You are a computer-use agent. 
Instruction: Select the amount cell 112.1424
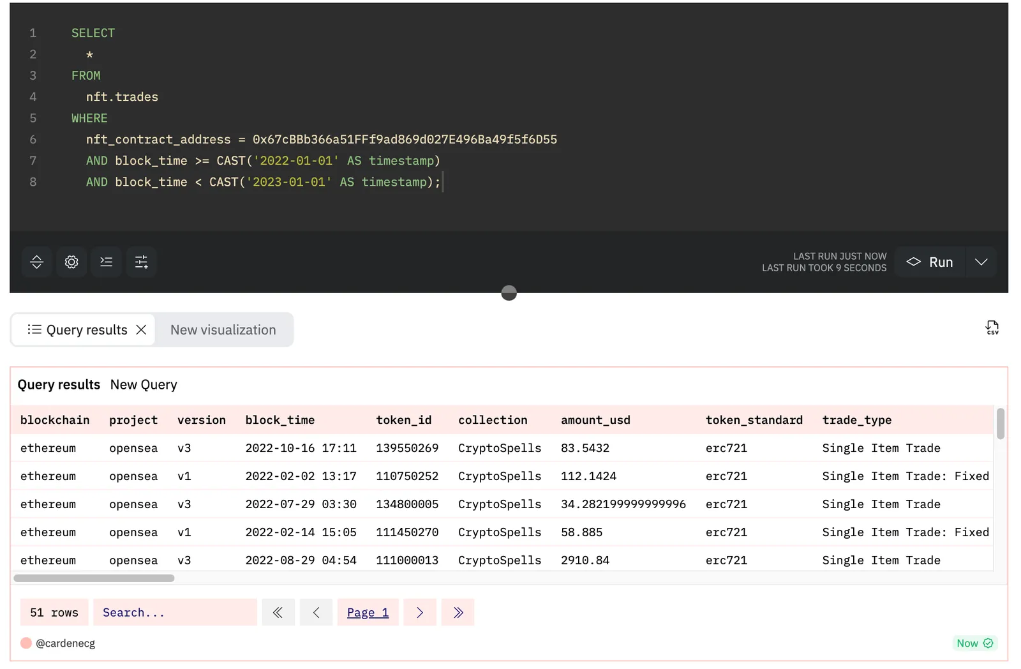click(588, 476)
